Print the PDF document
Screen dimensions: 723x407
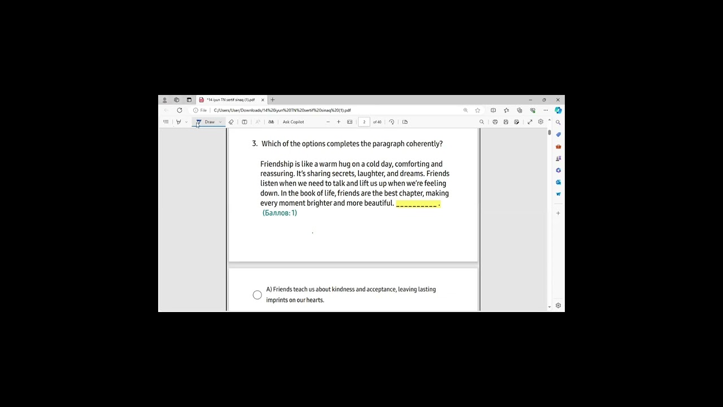point(495,122)
